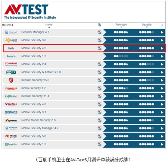
Task: Expand details arrow for avast Mobile Security 3.0
Action: 162,40
